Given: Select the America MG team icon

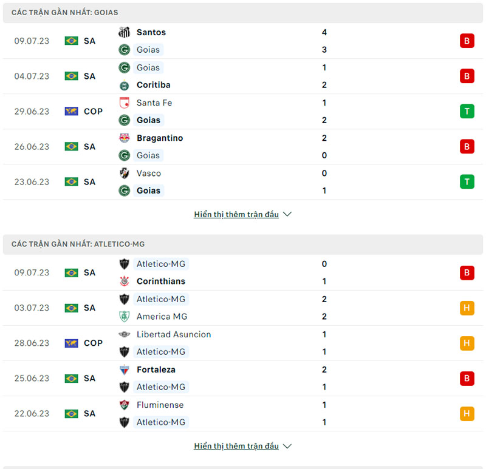Looking at the screenshot, I should (x=125, y=316).
